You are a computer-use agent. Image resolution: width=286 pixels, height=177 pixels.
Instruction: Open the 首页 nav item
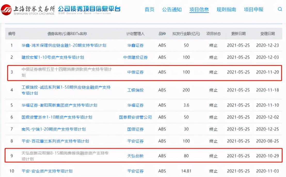[x=149, y=9]
